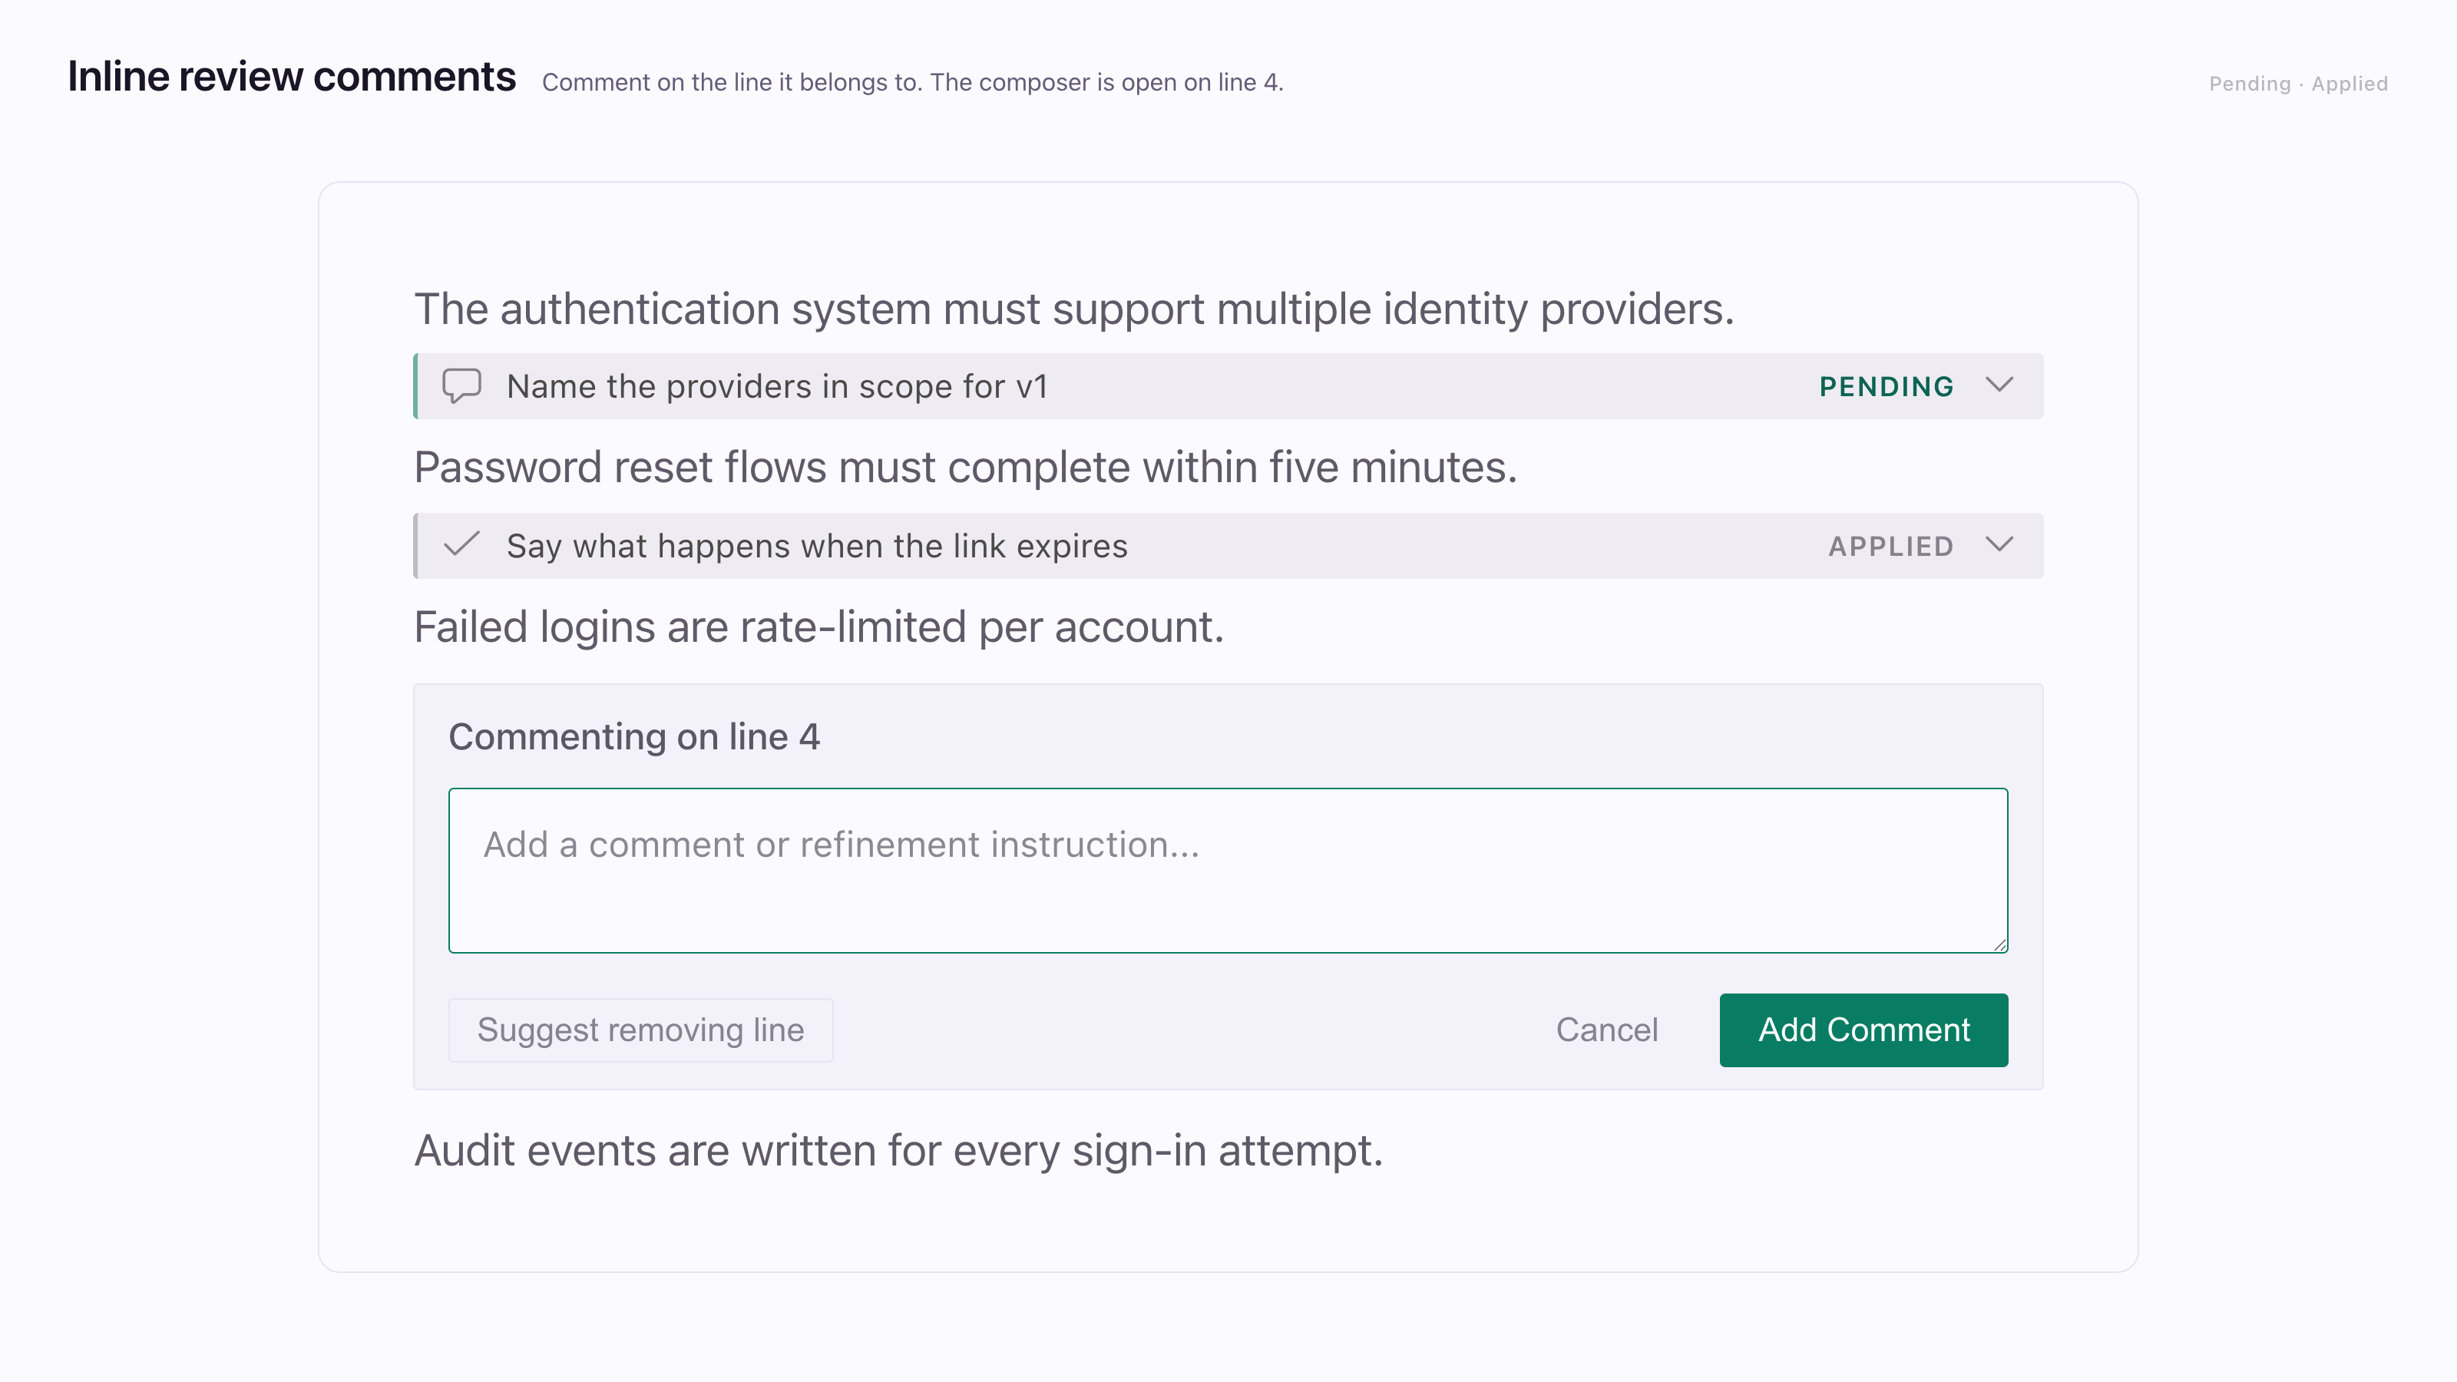Click the textarea resize handle corner
The image size is (2457, 1382).
pos(1999,944)
